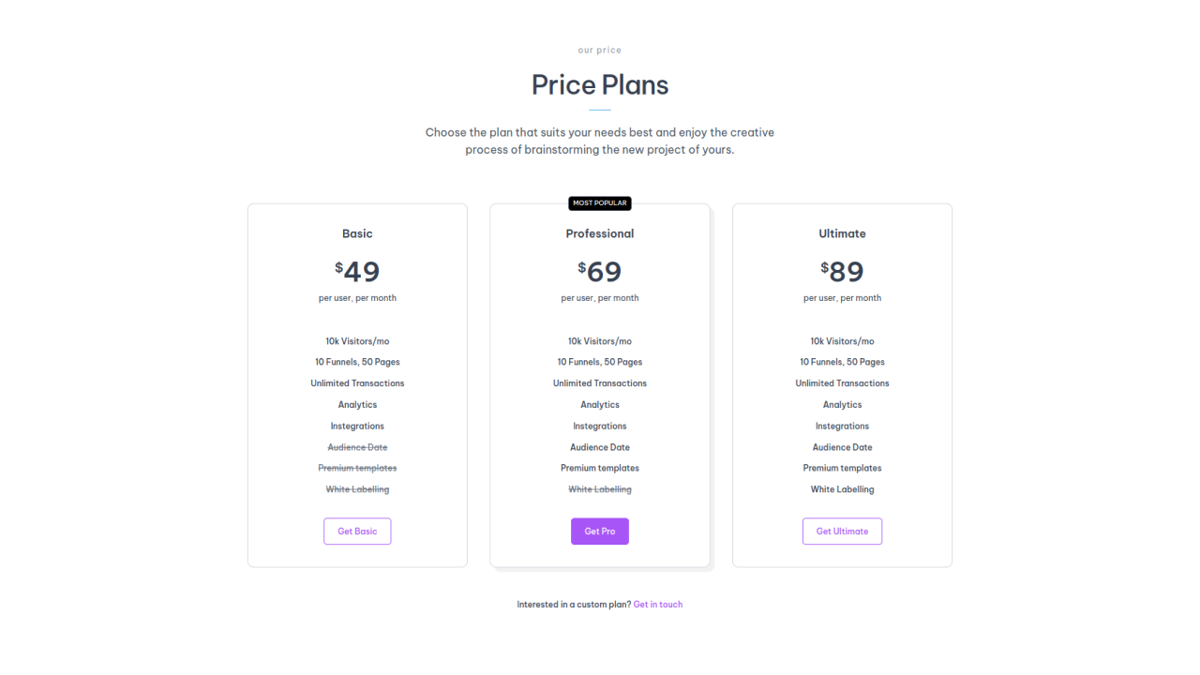Click White Labelling under Ultimate plan
This screenshot has width=1200, height=675.
842,488
